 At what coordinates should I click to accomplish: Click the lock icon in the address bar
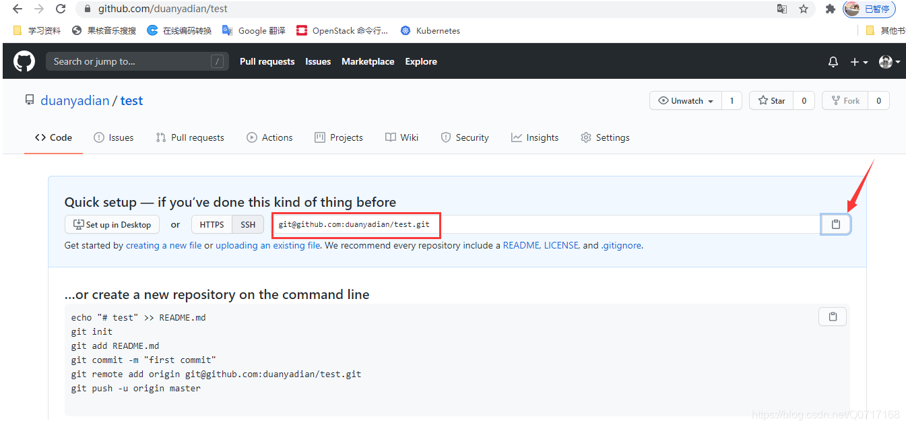click(88, 9)
